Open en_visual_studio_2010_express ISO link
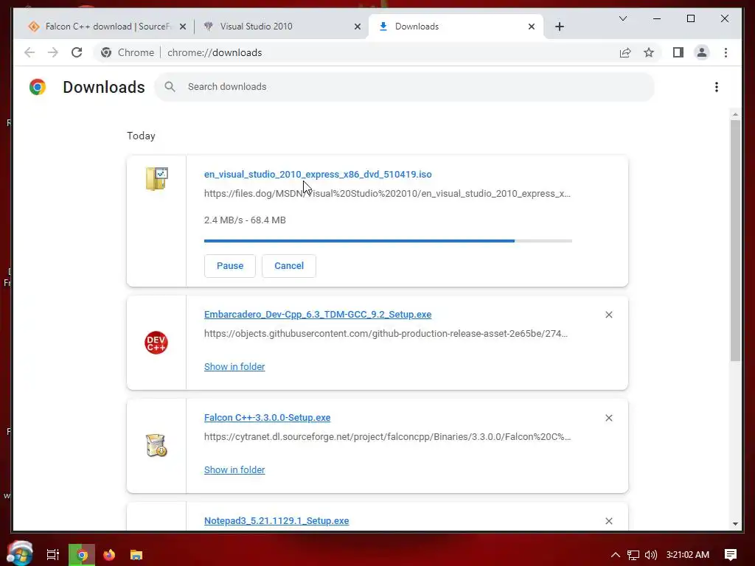The height and width of the screenshot is (566, 755). click(318, 174)
